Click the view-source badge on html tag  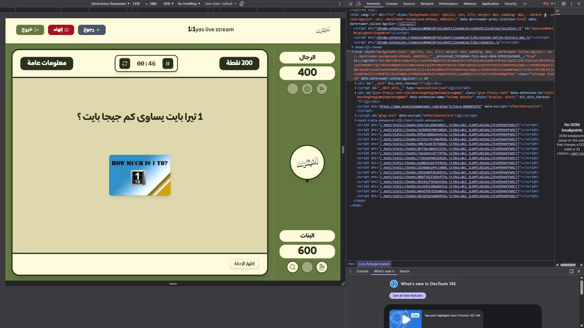407,24
